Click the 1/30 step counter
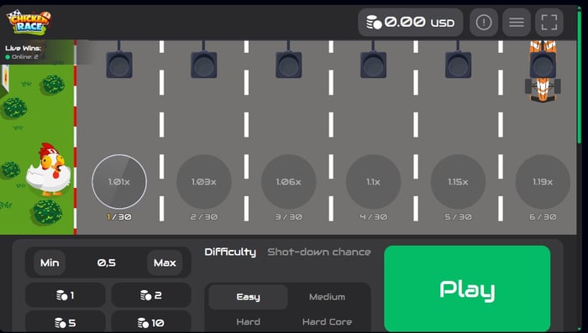Image resolution: width=588 pixels, height=333 pixels. click(119, 217)
